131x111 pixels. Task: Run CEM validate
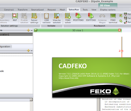(x=46, y=18)
